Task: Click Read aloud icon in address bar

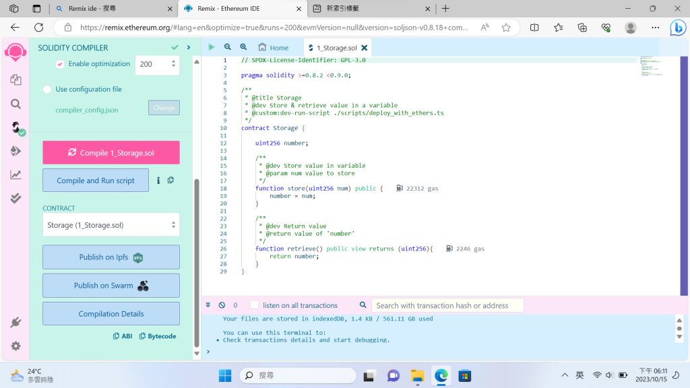Action: click(484, 28)
